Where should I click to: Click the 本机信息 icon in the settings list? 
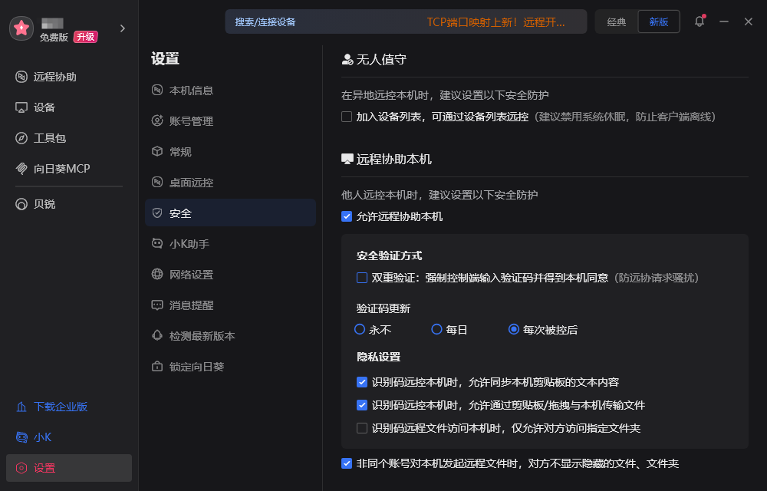pos(157,90)
